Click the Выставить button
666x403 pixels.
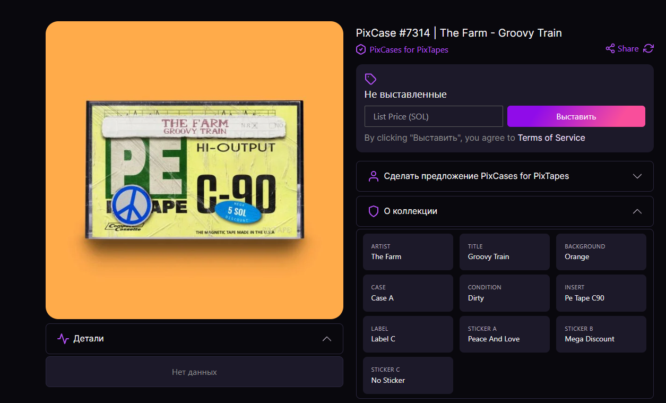click(576, 116)
